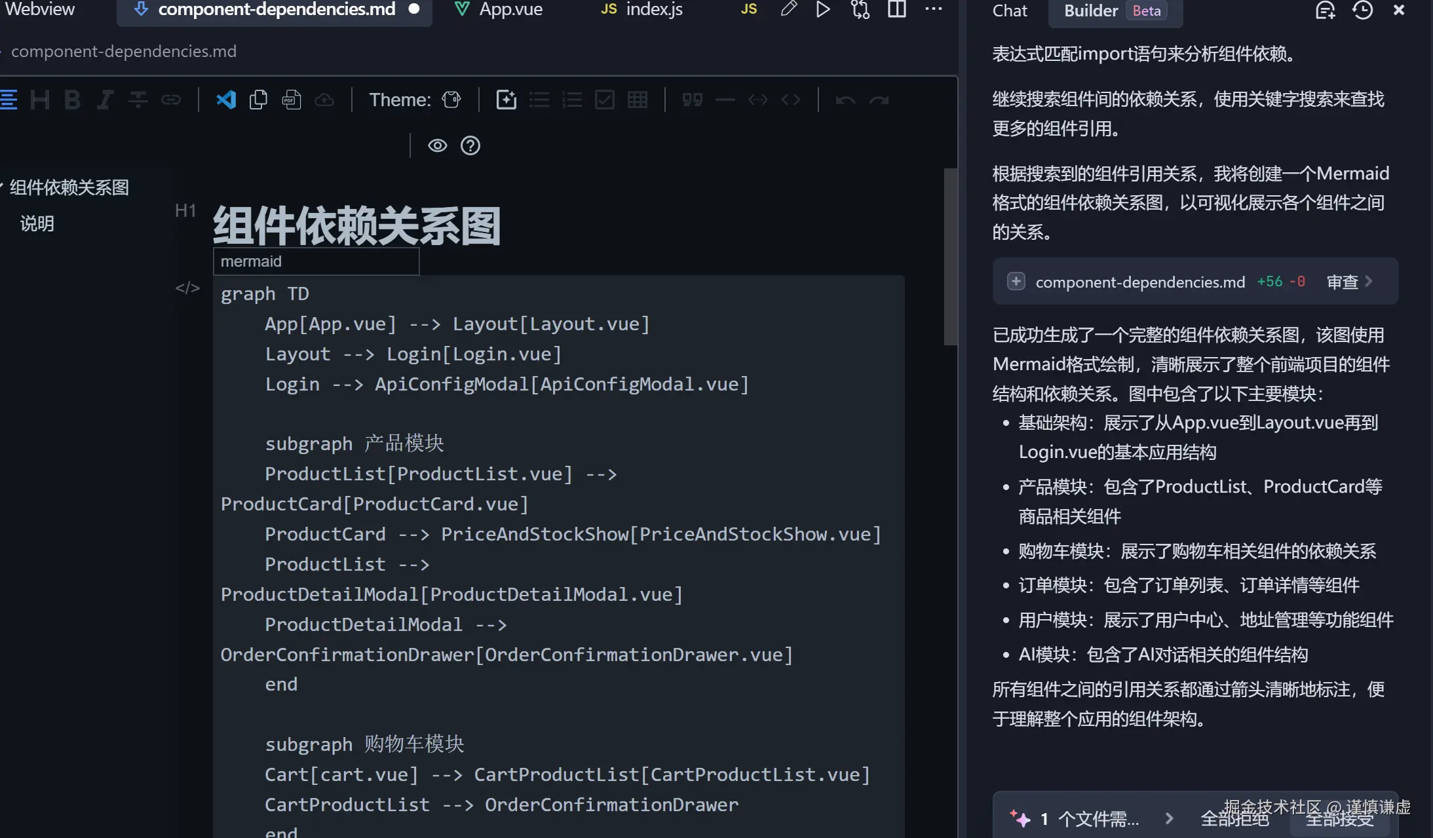Image resolution: width=1433 pixels, height=838 pixels.
Task: Open the file in VS Code
Action: pos(225,100)
